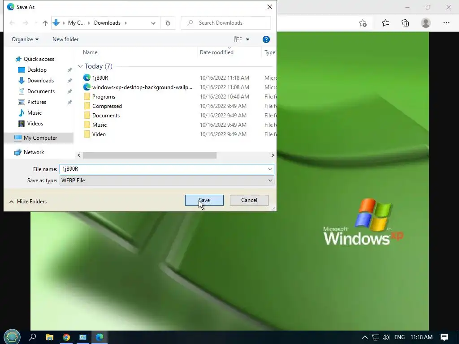Click the pin icon beside Pictures

69,102
